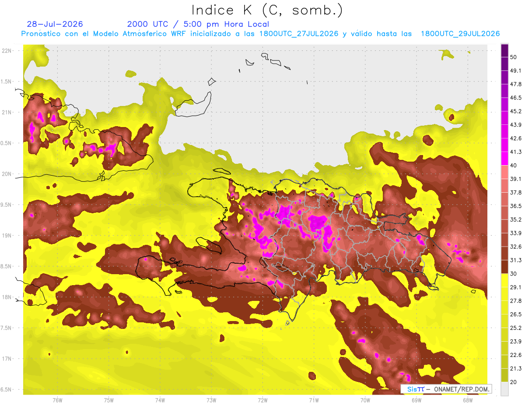Viewport: 525px width, 406px height.
Task: Select the magenta swatch between 40 and 41.3
Action: 505,159
